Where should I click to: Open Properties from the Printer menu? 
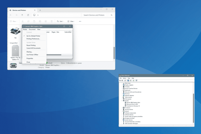(30, 59)
